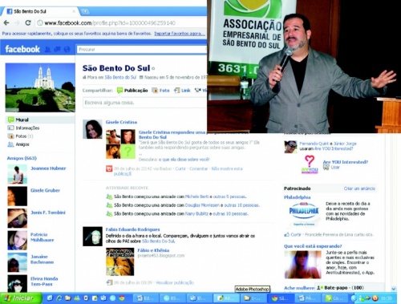Open the Amigos (663) friends list heading

[22, 158]
